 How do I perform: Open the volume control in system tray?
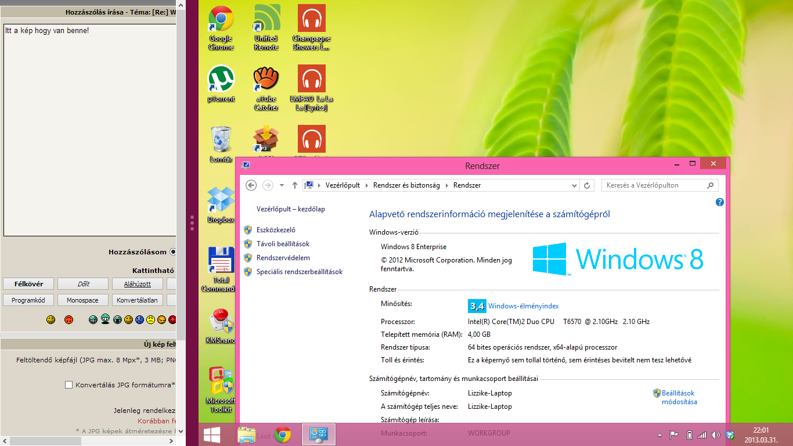point(715,435)
